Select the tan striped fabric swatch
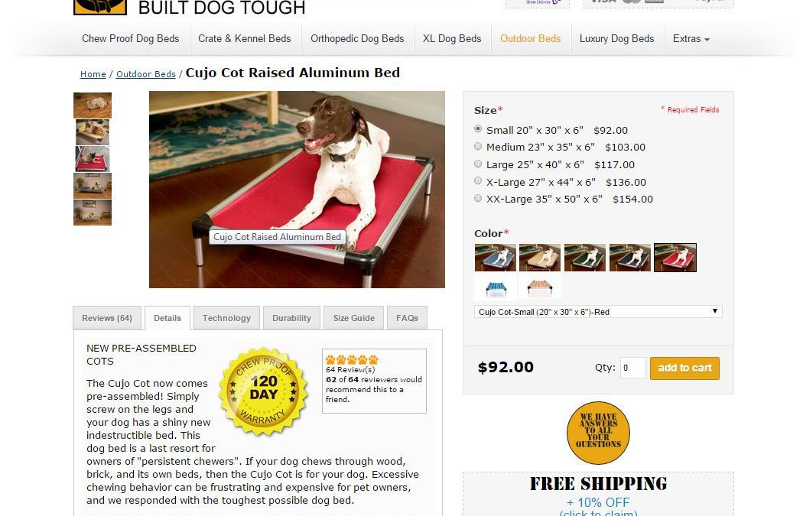Viewport: 803px width, 516px height. [540, 287]
